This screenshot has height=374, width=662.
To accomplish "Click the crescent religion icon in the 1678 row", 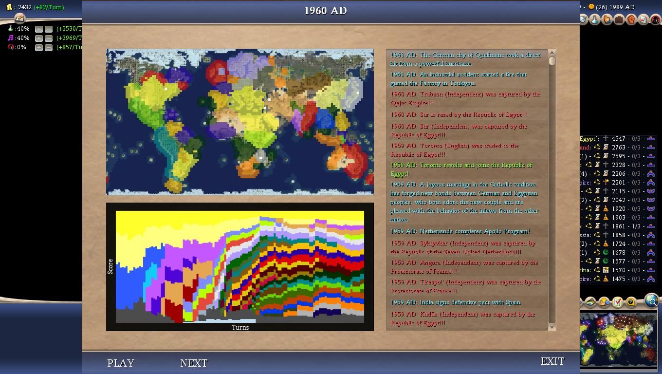I will [x=606, y=252].
